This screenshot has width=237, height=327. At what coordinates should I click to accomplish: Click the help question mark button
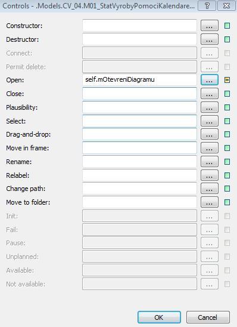pos(207,5)
